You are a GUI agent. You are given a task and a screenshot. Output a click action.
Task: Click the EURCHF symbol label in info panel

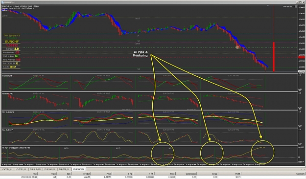click(12, 42)
